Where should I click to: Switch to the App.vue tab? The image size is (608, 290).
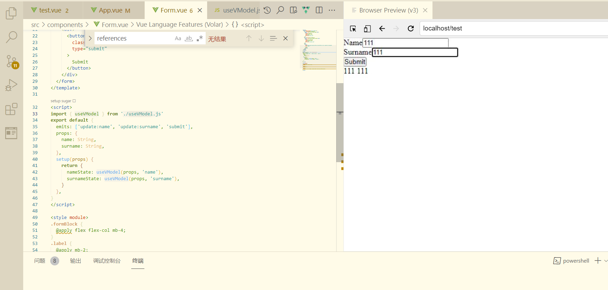pos(114,10)
